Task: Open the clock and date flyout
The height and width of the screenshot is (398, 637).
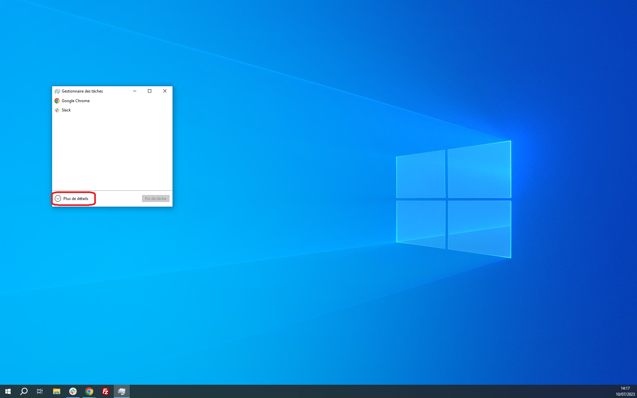Action: 625,391
